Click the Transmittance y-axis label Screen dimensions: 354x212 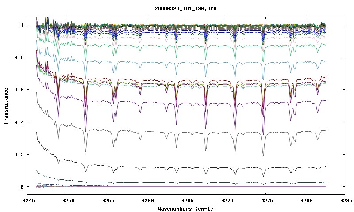(6, 106)
